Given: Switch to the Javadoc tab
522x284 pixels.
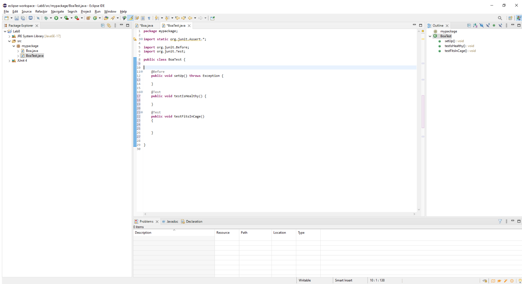Looking at the screenshot, I should click(170, 221).
